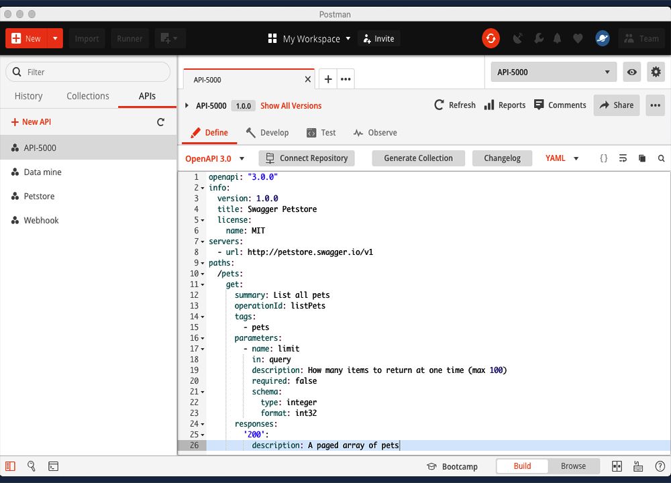The height and width of the screenshot is (483, 671).
Task: Close the API-5000 tab
Action: (308, 79)
